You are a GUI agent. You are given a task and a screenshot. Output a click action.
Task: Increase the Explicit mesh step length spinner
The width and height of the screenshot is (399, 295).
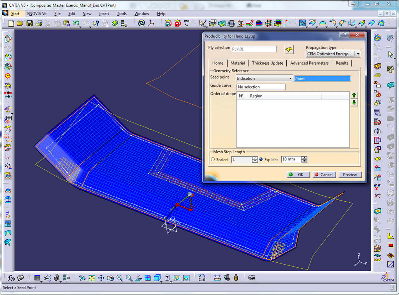point(304,158)
